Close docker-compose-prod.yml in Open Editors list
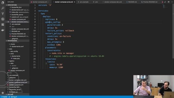 [8, 22]
